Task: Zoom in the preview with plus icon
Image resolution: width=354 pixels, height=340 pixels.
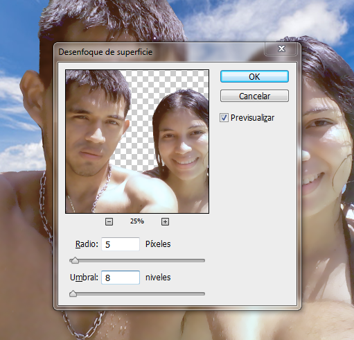Action: [165, 221]
